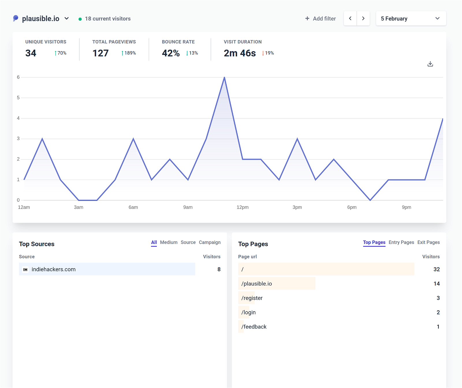Screen dimensions: 462x388
Task: Select the Campaign filter in Top Sources
Action: [210, 242]
